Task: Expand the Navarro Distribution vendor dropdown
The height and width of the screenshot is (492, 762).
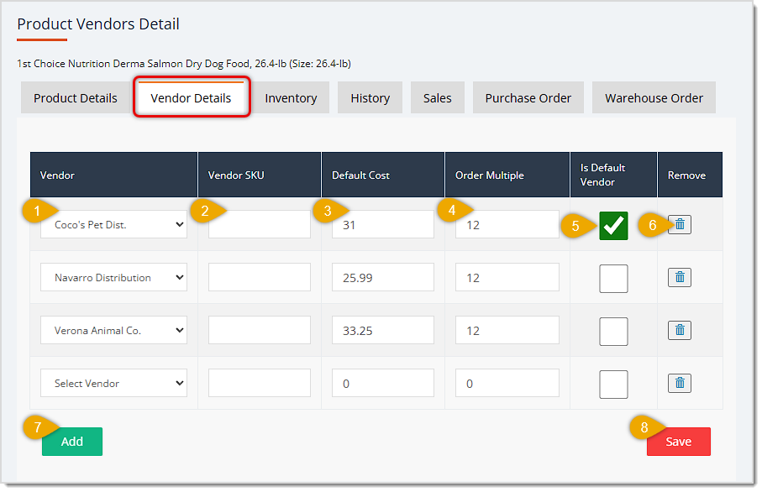Action: tap(113, 277)
